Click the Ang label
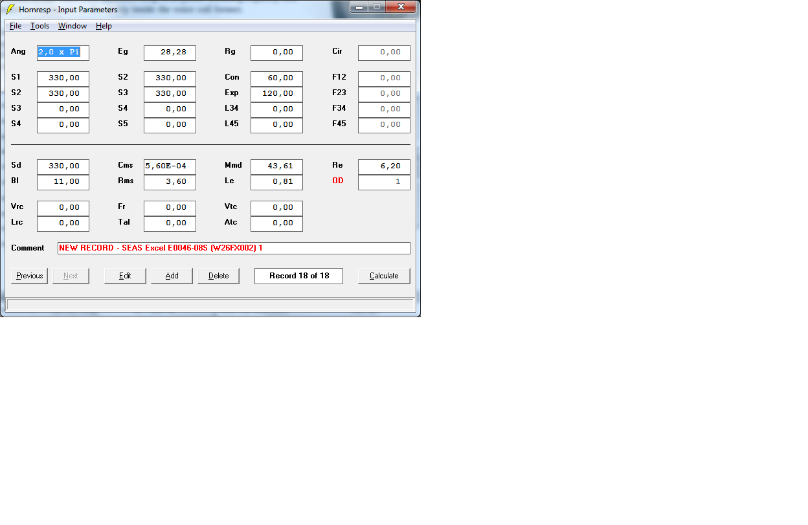Screen dimensions: 808x525 coord(18,51)
